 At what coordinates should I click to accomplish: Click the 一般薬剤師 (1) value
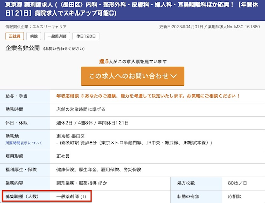pyautogui.click(x=71, y=196)
